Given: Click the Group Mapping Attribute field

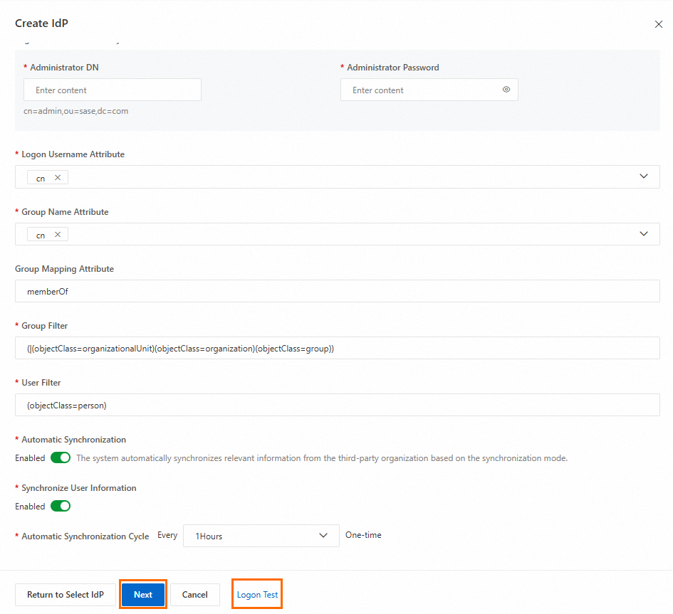Looking at the screenshot, I should click(338, 291).
